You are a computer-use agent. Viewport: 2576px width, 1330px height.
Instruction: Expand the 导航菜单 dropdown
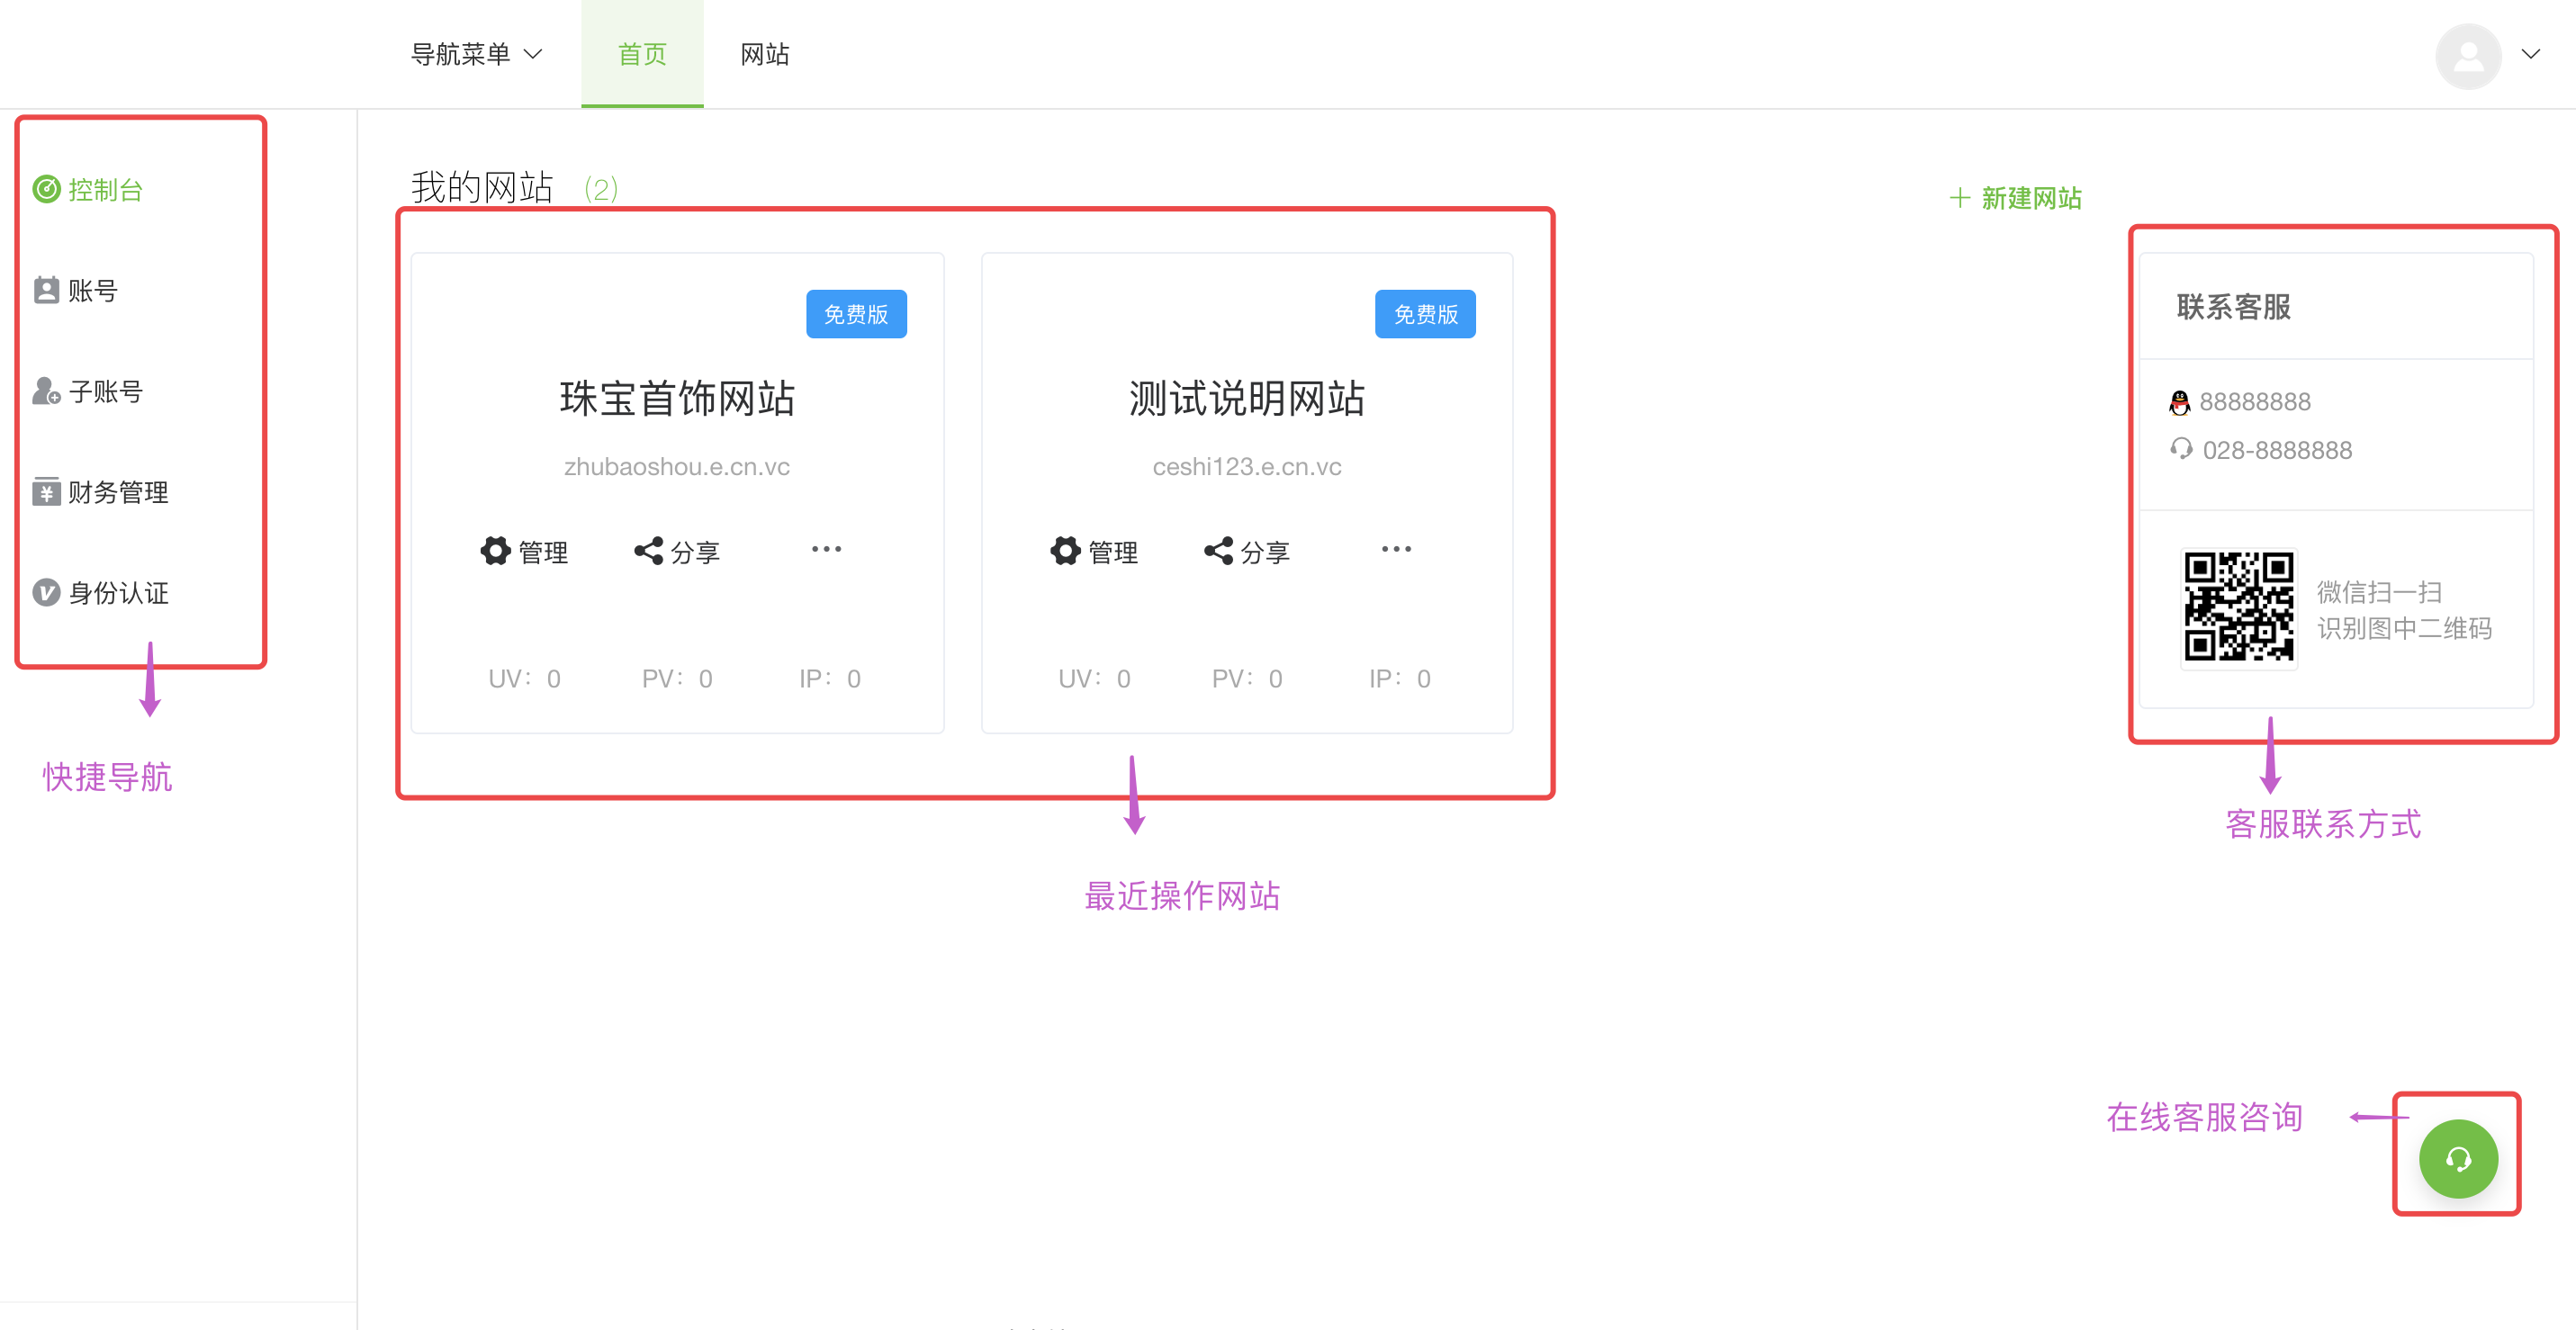coord(476,54)
